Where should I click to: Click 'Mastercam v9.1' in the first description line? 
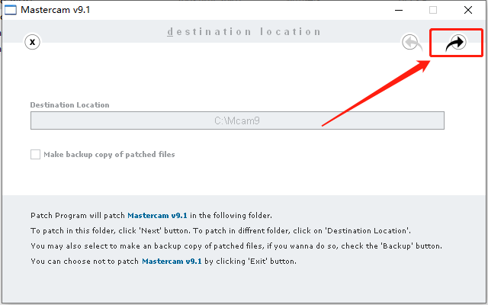158,215
